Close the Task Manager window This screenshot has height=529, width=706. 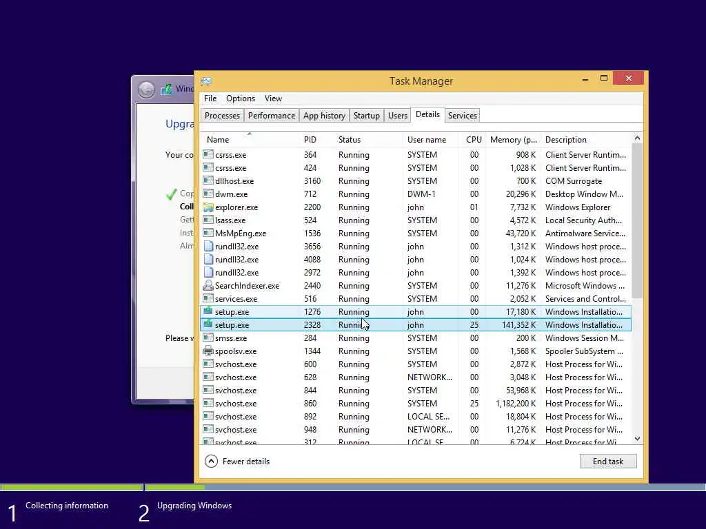click(x=629, y=79)
